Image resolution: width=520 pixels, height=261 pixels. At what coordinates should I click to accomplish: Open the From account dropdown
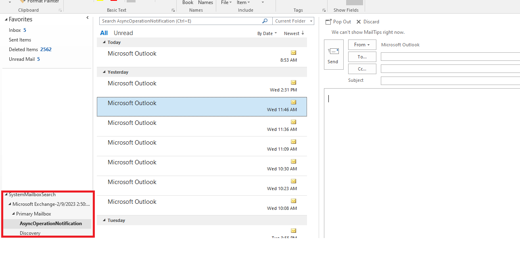(362, 45)
